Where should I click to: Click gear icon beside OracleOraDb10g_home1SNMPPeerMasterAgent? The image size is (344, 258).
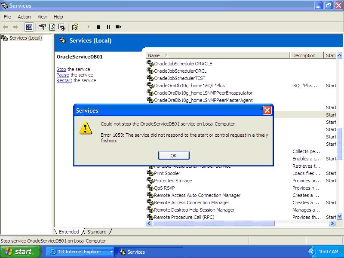(150, 100)
